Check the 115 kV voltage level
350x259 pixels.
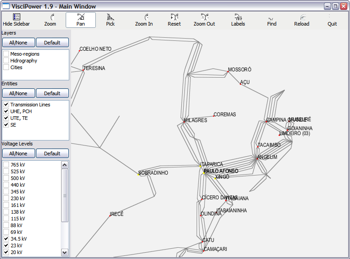pos(6,219)
